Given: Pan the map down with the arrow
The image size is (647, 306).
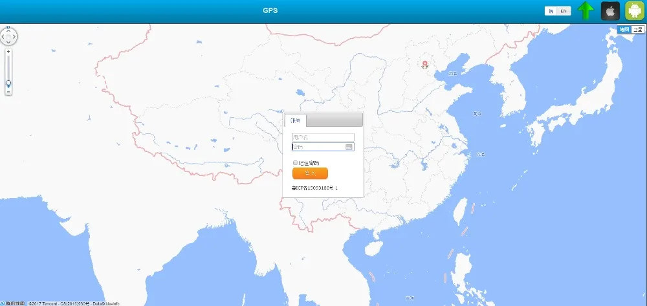Looking at the screenshot, I should pyautogui.click(x=8, y=43).
